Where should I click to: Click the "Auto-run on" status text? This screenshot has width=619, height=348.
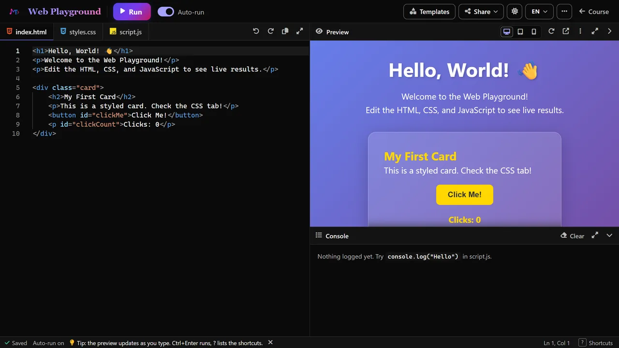click(48, 343)
